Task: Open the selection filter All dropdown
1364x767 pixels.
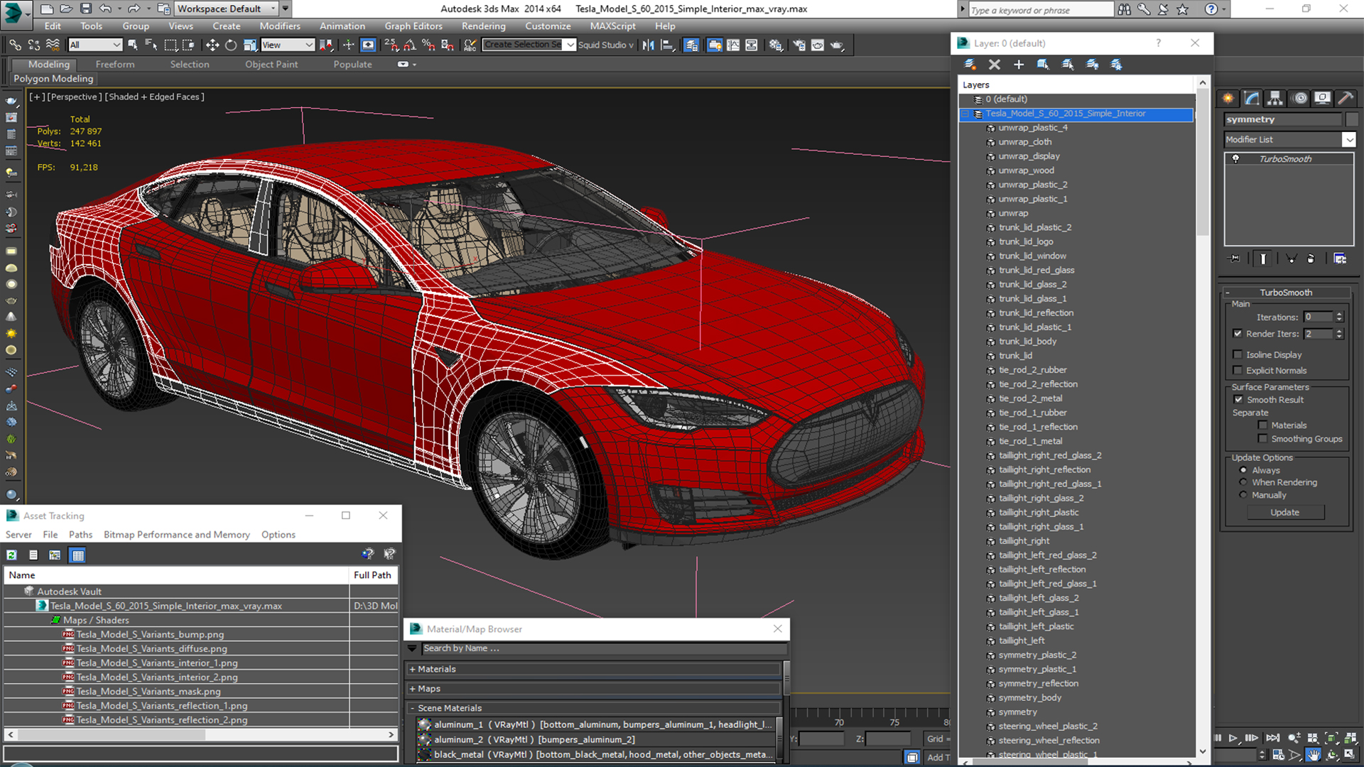Action: (95, 45)
